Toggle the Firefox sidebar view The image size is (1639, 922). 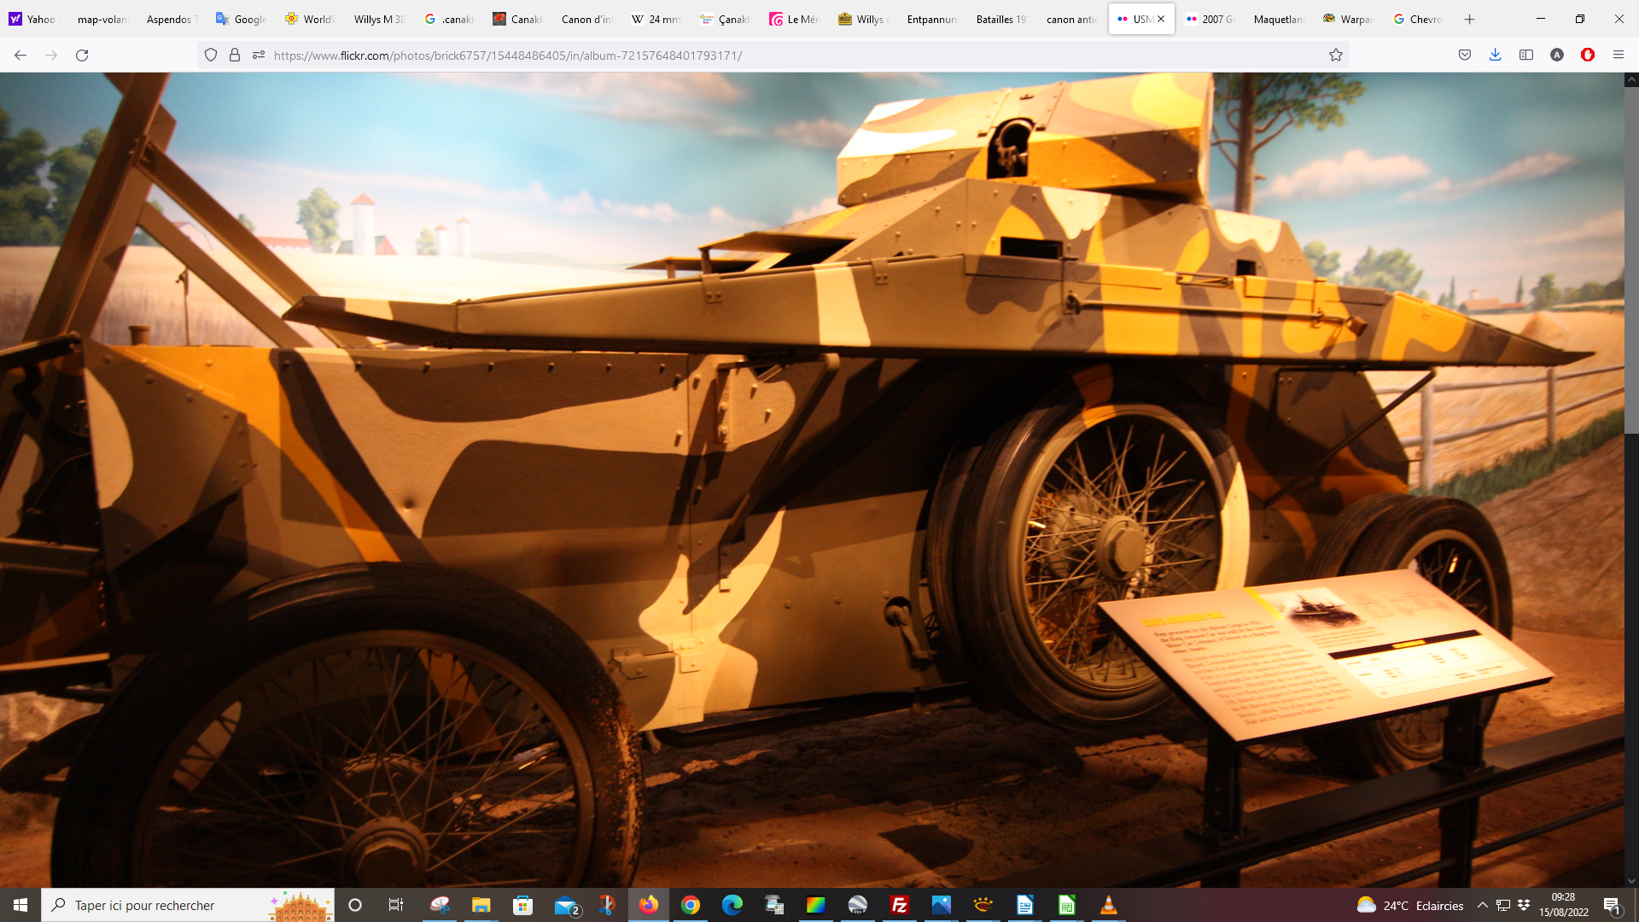click(1526, 55)
